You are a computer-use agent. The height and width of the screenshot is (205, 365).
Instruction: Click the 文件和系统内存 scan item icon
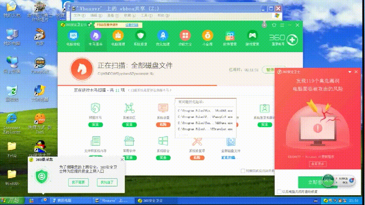95,141
